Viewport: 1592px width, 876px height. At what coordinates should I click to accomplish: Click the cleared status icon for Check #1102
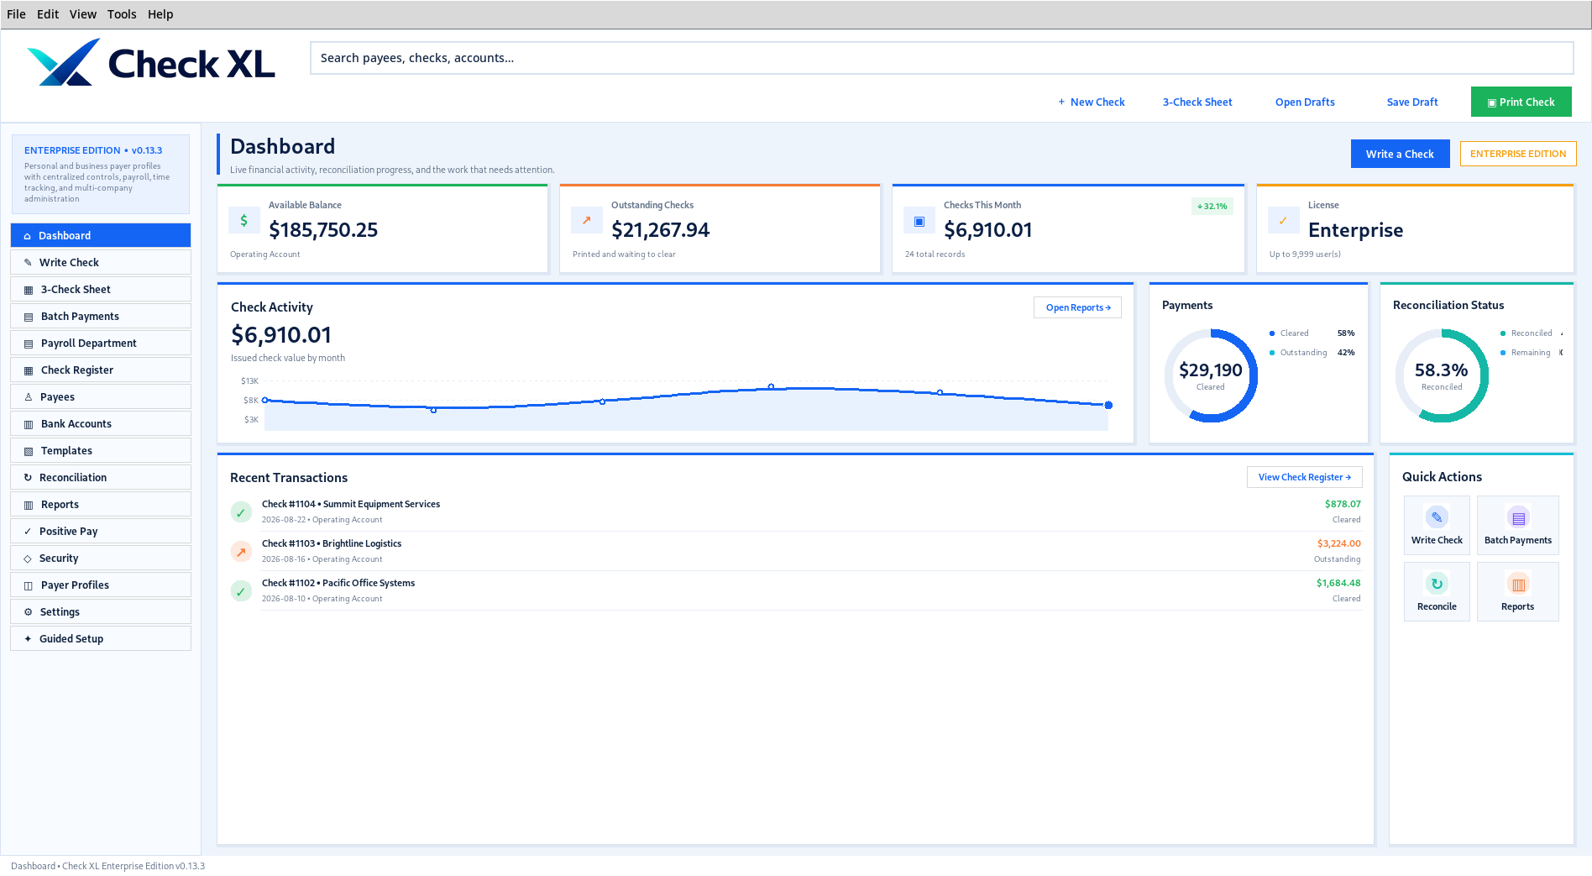click(241, 591)
